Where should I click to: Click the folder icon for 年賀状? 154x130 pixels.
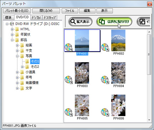[x=17, y=35]
